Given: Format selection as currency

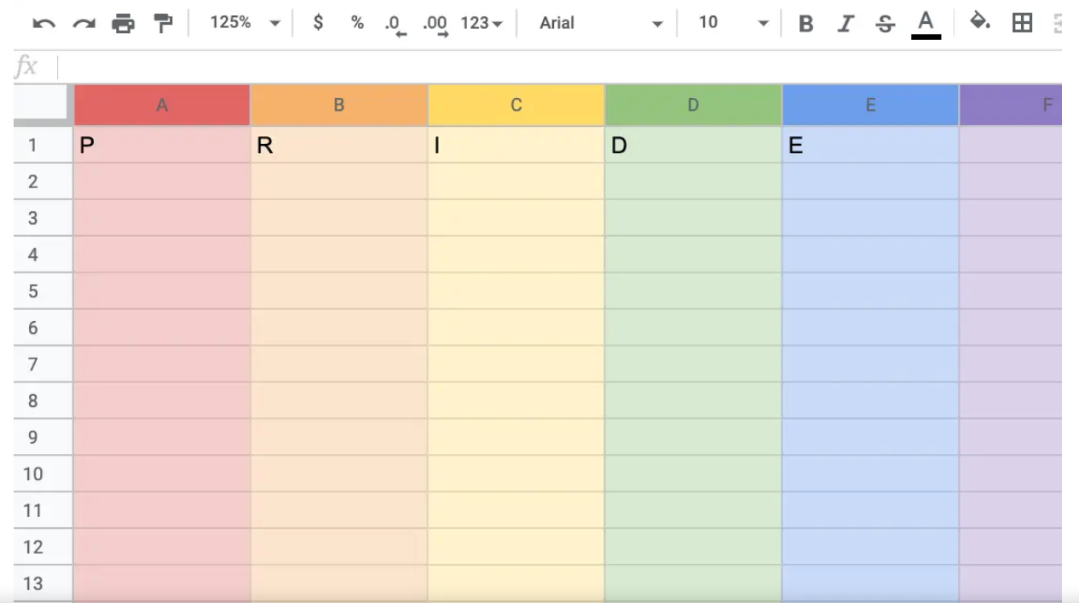Looking at the screenshot, I should pos(318,23).
